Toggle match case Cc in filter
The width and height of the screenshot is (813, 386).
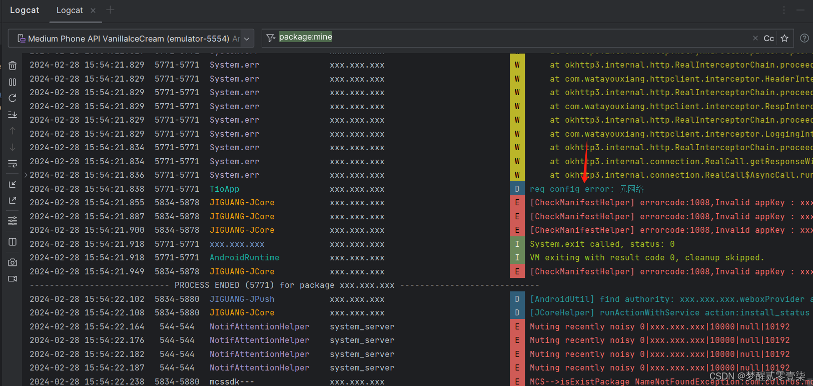point(769,38)
